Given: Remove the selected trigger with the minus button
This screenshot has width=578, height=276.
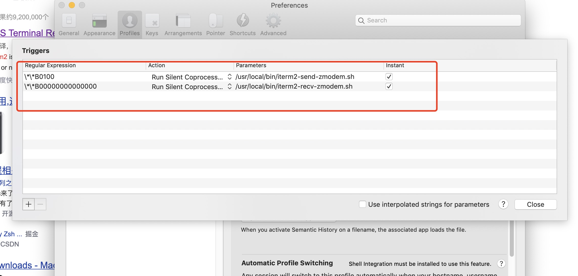Looking at the screenshot, I should (40, 204).
